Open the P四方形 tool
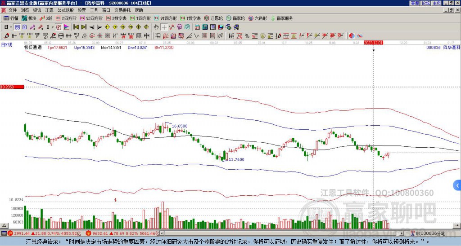 66,18
